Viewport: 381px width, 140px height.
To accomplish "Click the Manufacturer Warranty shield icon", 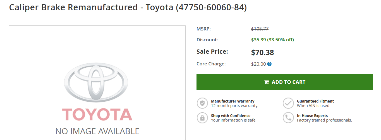I will click(202, 103).
